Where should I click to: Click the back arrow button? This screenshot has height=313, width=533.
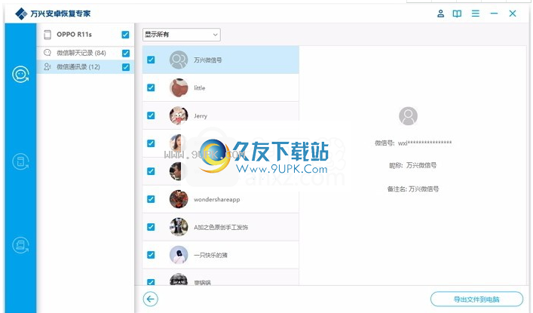(x=150, y=299)
